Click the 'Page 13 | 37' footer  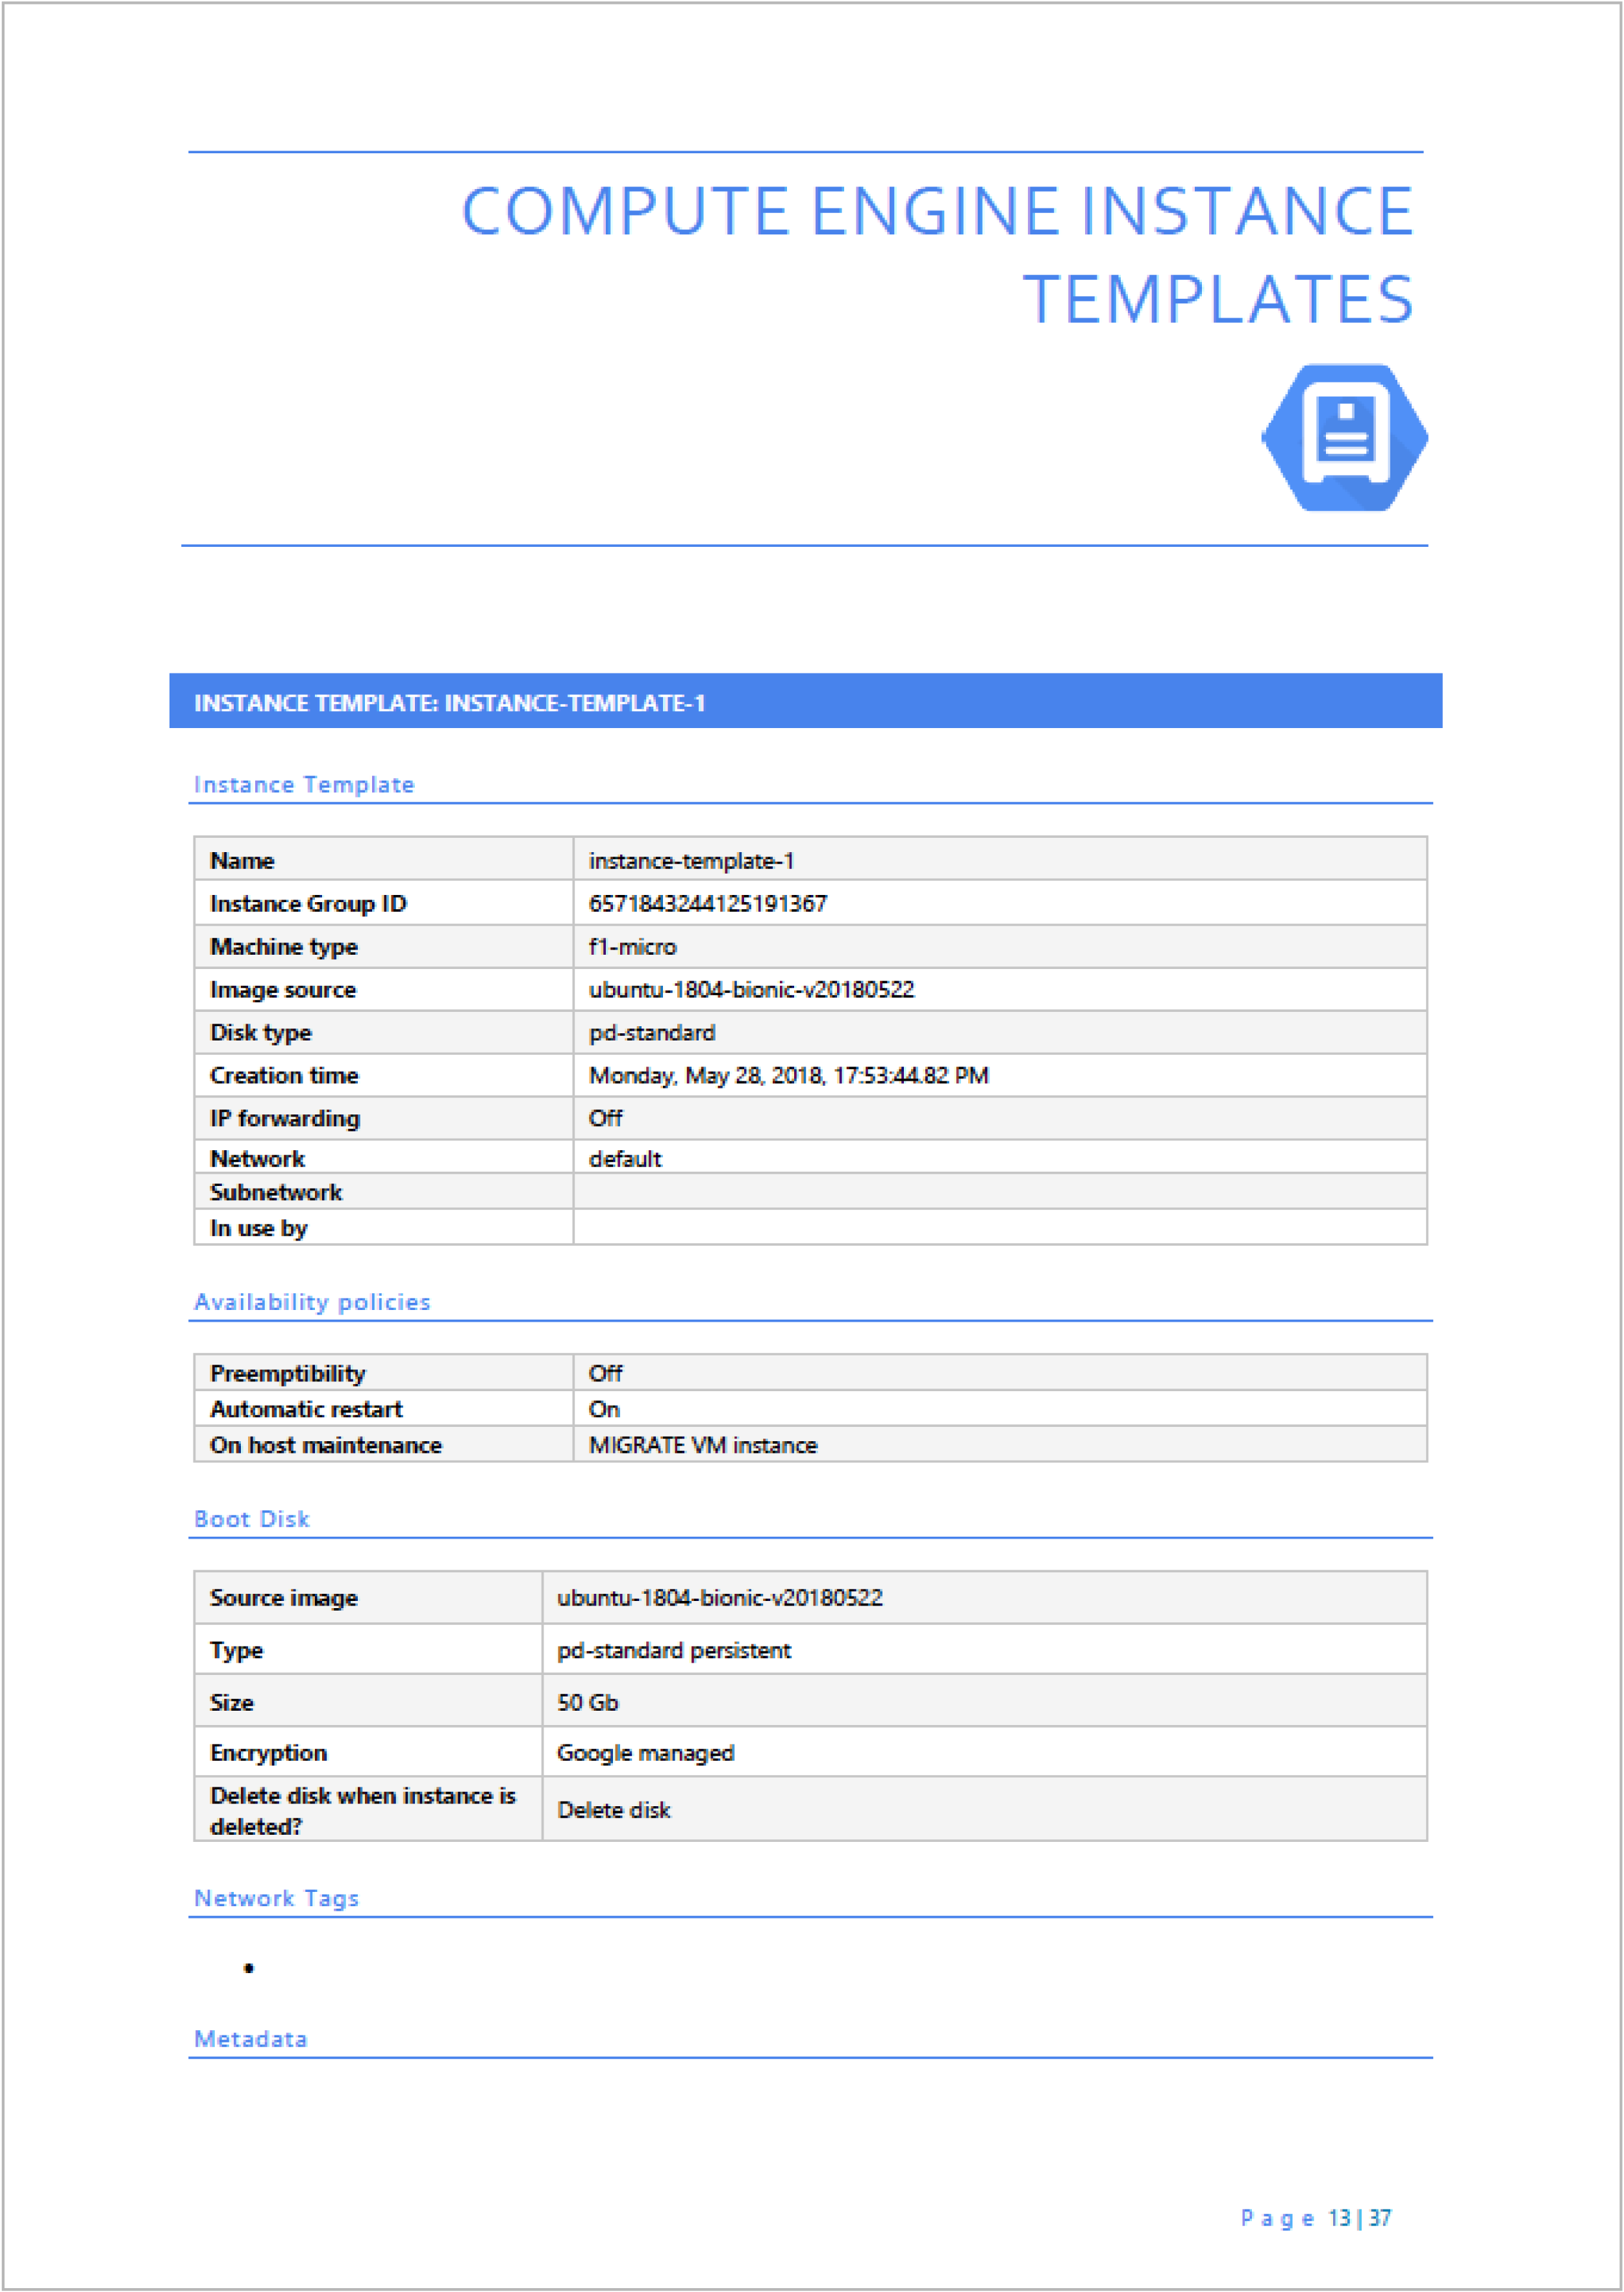tap(1316, 2219)
